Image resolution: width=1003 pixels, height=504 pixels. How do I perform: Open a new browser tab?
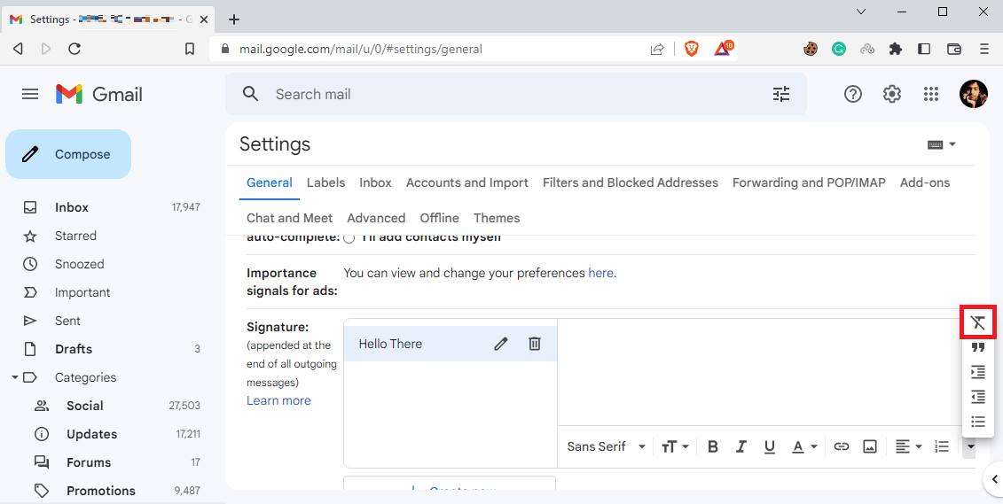tap(234, 19)
